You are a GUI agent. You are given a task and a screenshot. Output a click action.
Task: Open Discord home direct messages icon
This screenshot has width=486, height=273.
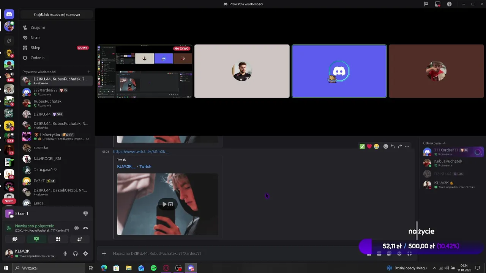(x=9, y=14)
